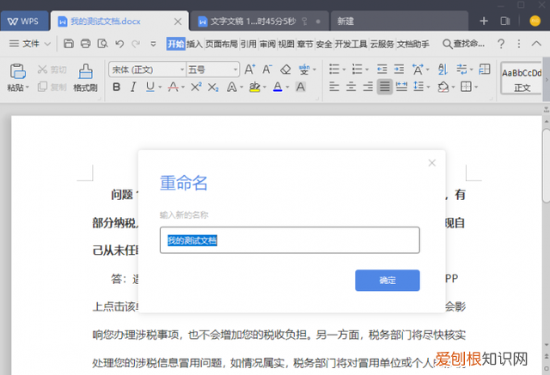Click the Sort icon
Image resolution: width=550 pixels, height=375 pixels.
[x=443, y=70]
